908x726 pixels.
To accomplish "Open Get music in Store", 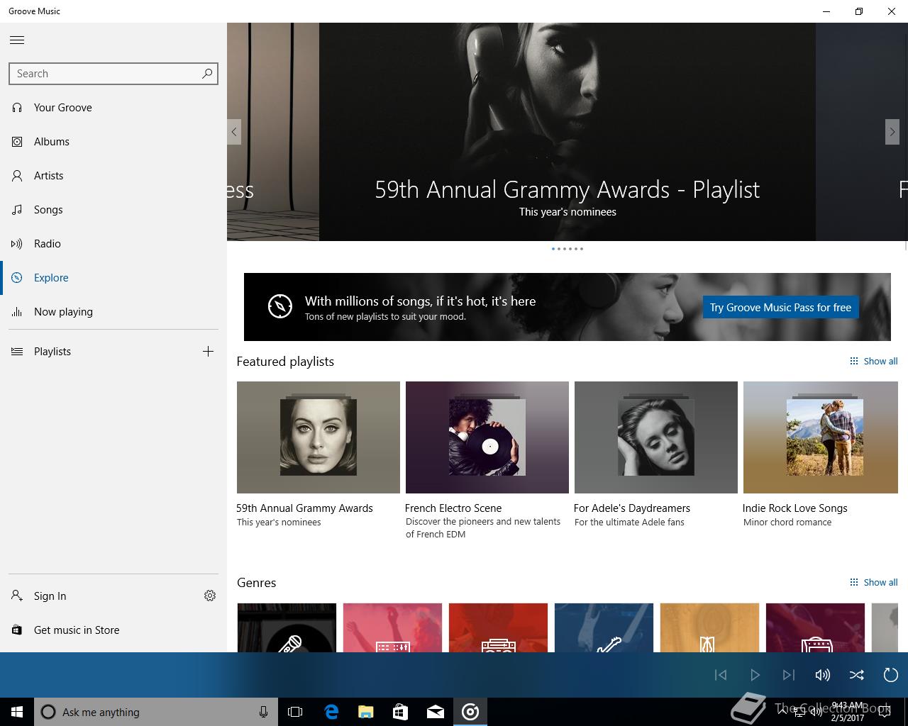I will click(x=113, y=630).
